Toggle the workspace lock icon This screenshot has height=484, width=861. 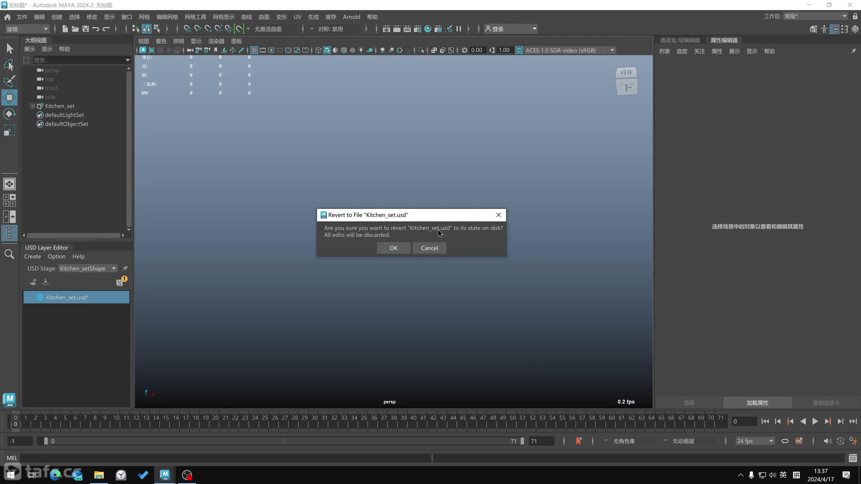[855, 16]
